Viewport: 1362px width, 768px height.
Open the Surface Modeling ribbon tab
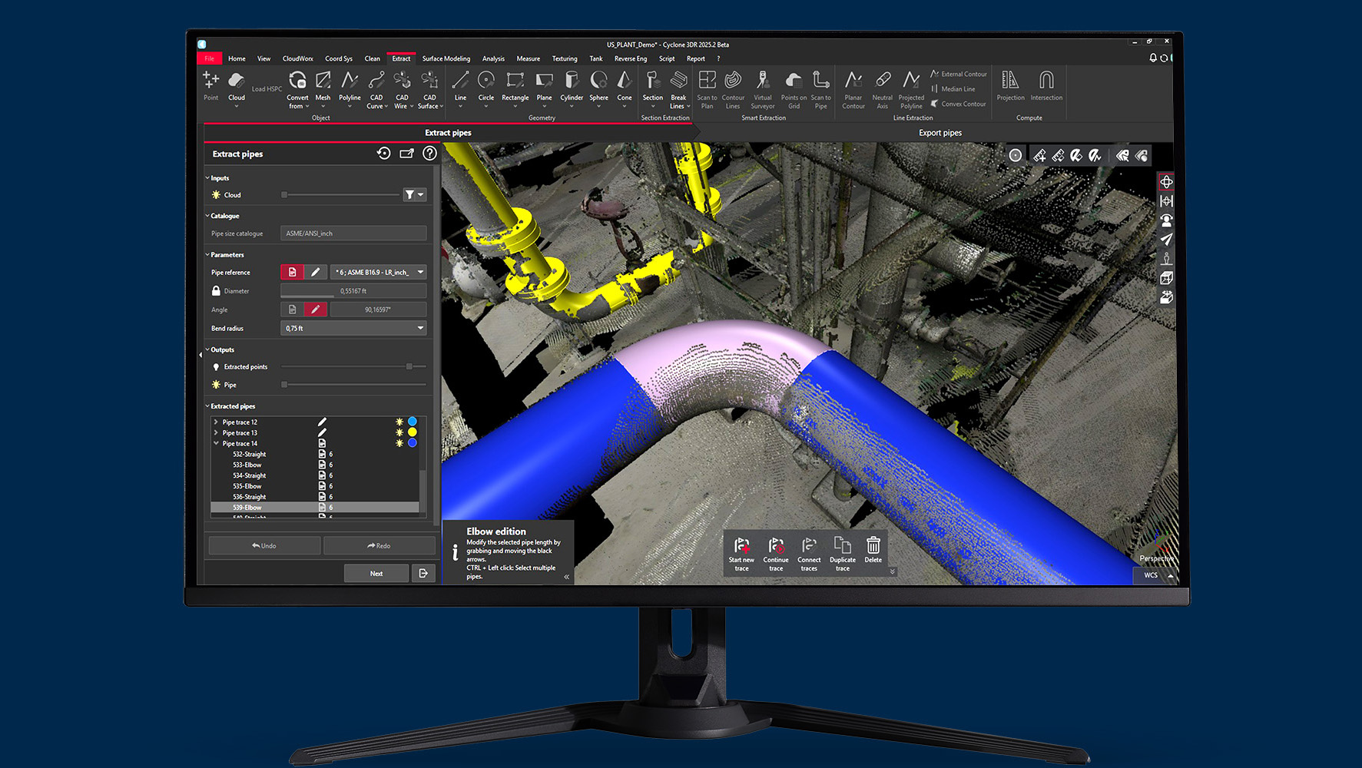click(x=446, y=58)
